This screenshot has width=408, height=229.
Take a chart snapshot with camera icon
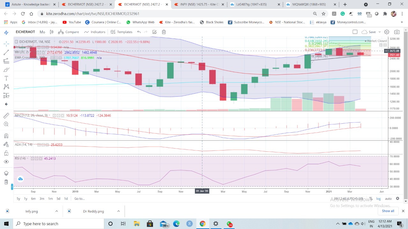(397, 32)
